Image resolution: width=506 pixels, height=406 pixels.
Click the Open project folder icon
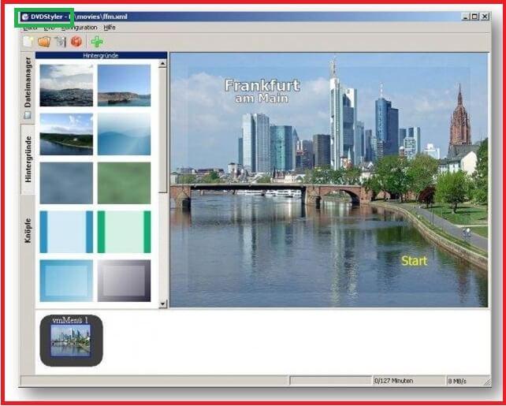point(44,41)
